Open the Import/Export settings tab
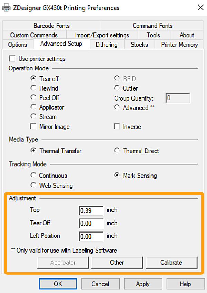The width and height of the screenshot is (207, 293). tap(102, 35)
